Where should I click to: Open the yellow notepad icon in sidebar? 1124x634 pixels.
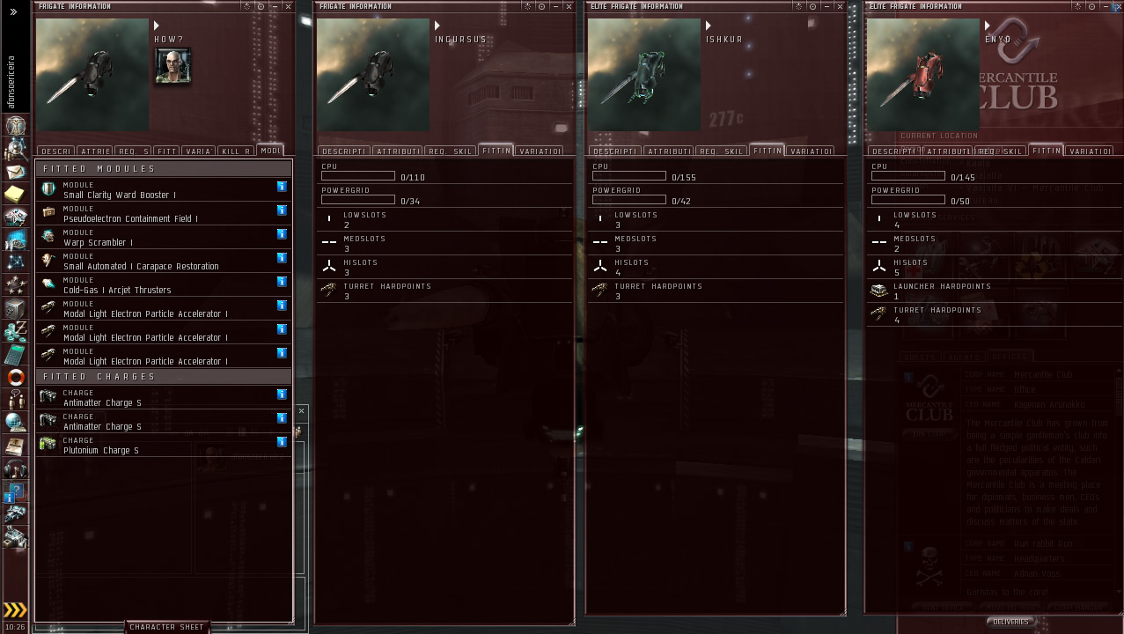(x=15, y=194)
